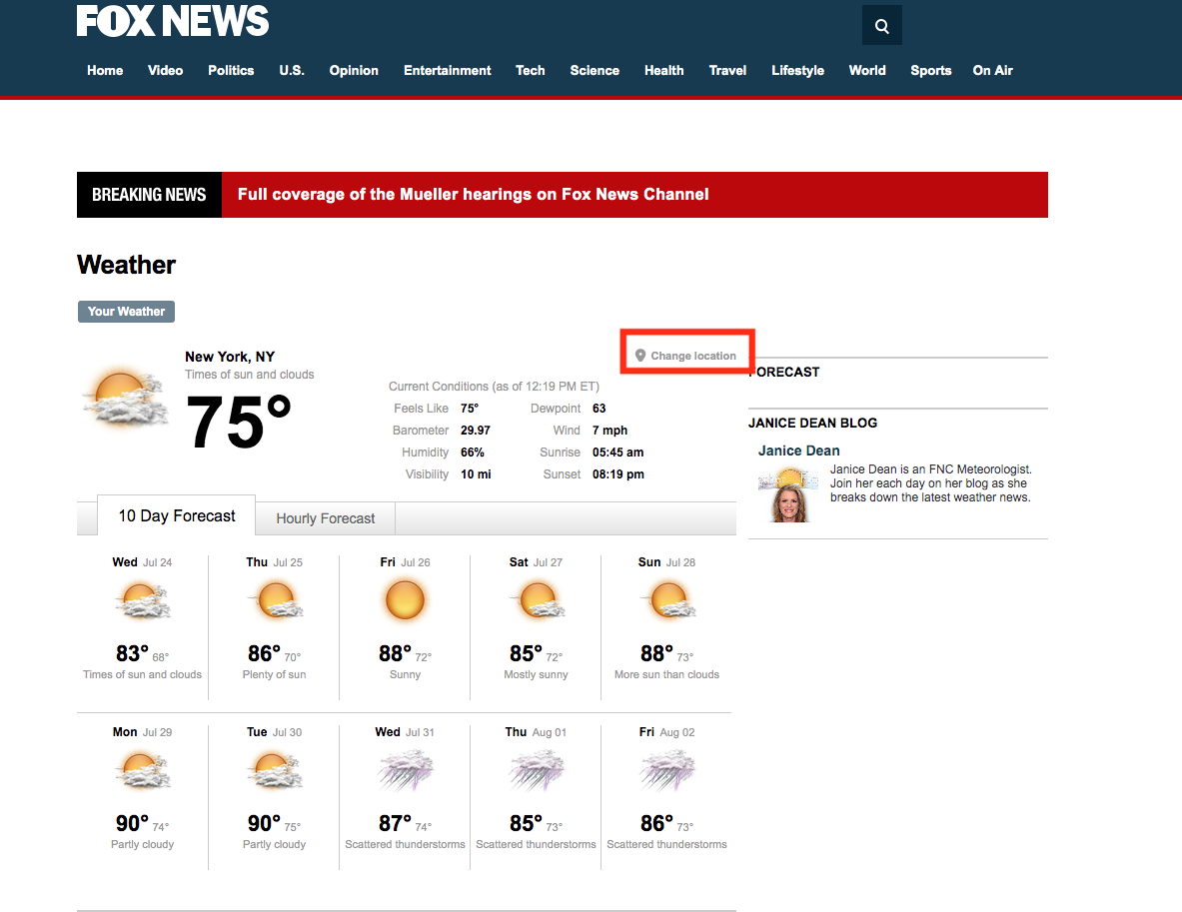Click Wed Jul 24 weather icon

click(x=142, y=600)
